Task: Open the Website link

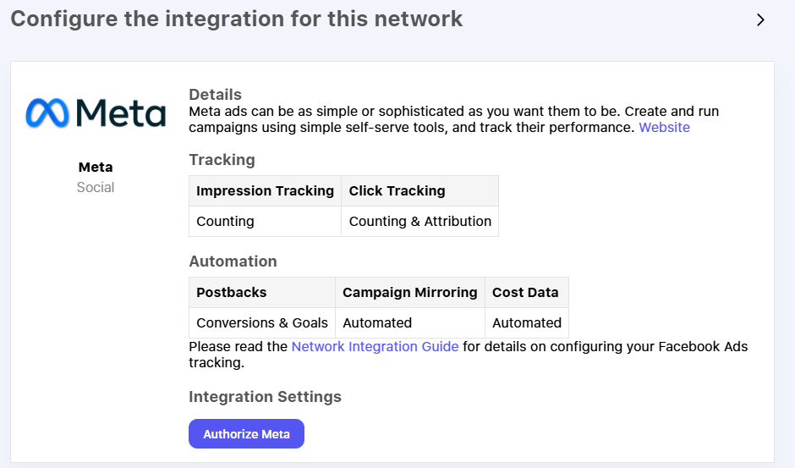Action: 664,128
